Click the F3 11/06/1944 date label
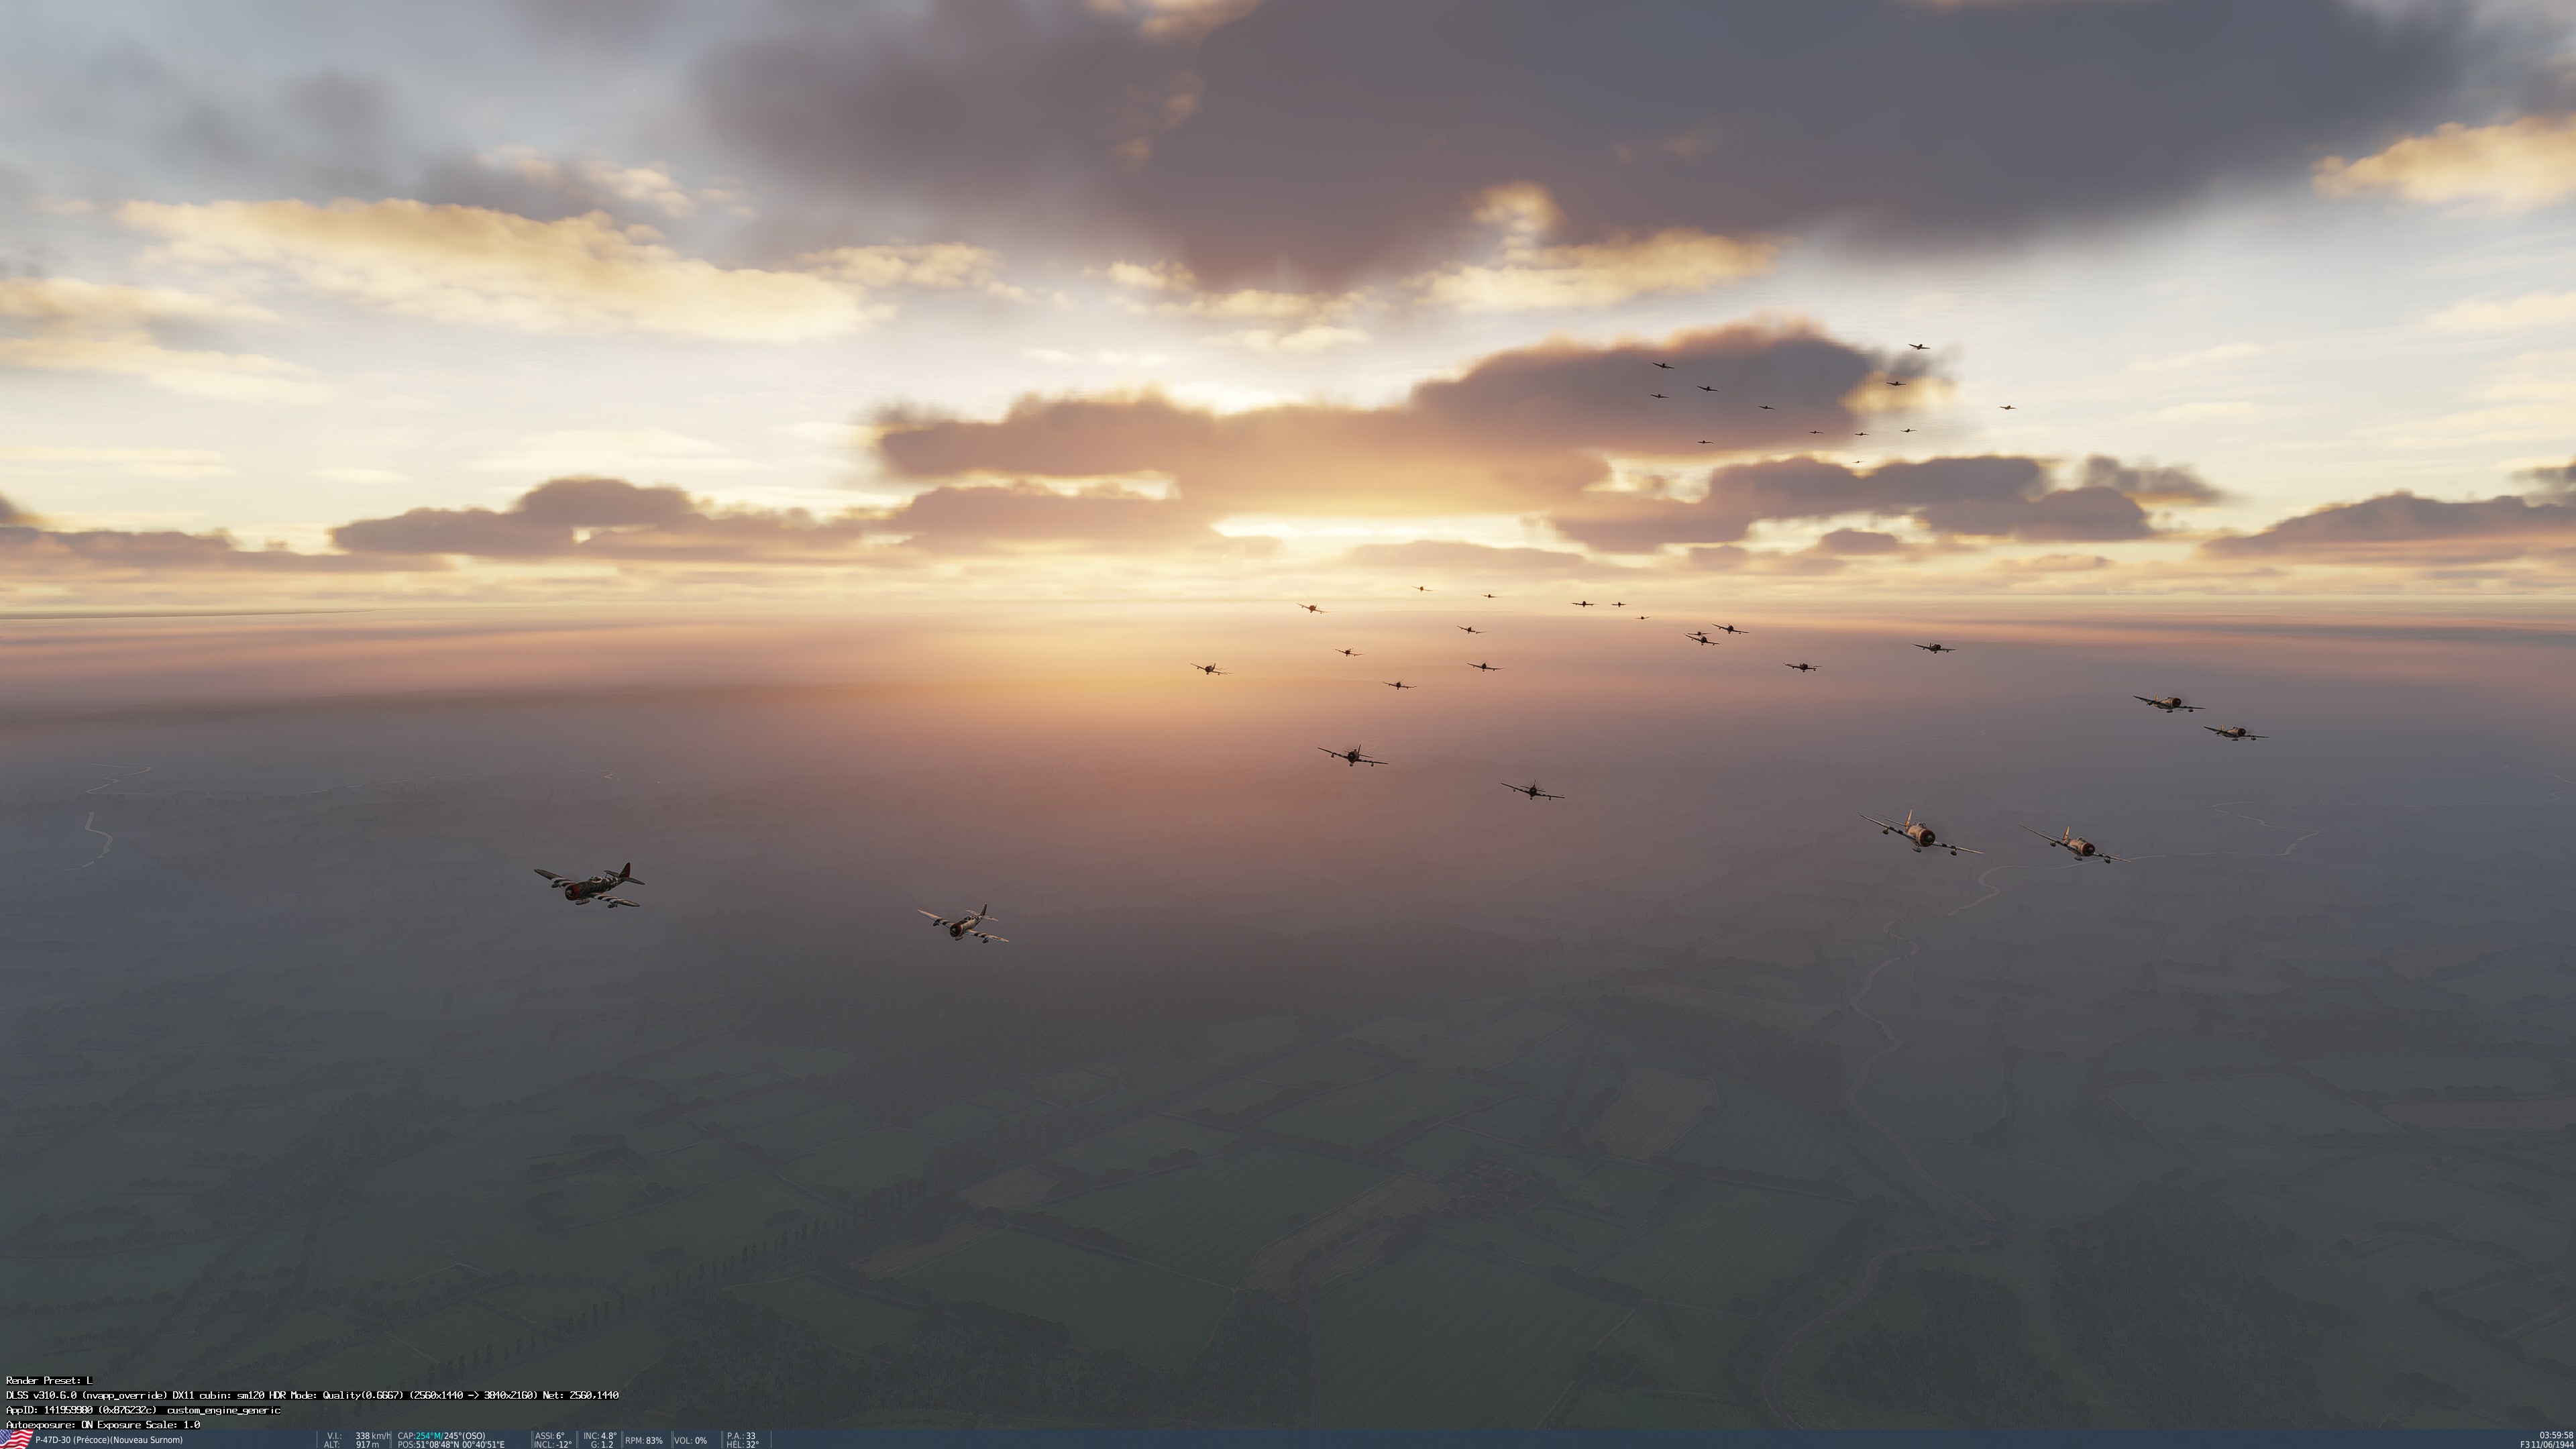The height and width of the screenshot is (1449, 2576). coord(2546,1445)
